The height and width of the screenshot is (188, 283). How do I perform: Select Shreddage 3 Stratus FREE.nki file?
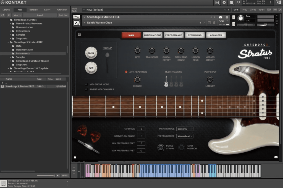pyautogui.click(x=33, y=87)
